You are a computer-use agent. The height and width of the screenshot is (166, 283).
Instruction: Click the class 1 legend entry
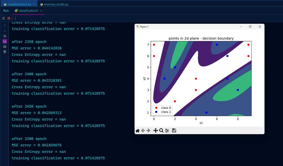point(164,112)
